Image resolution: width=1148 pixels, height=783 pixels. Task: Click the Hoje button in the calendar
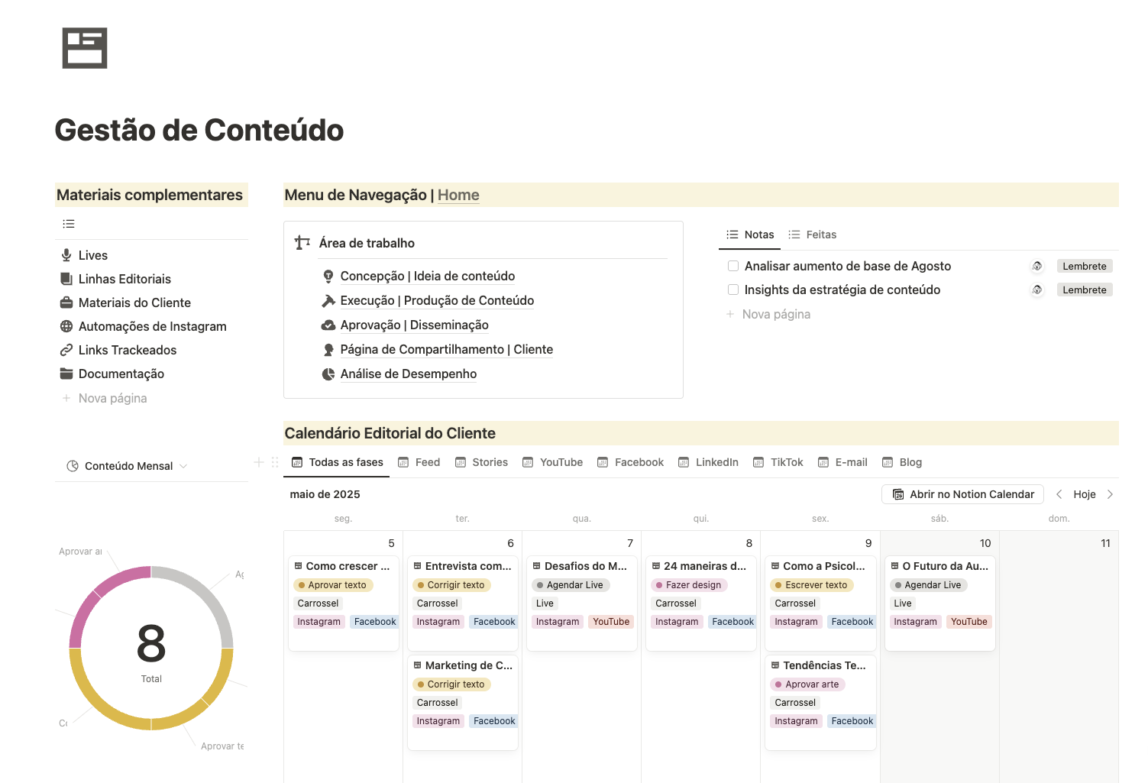1085,494
